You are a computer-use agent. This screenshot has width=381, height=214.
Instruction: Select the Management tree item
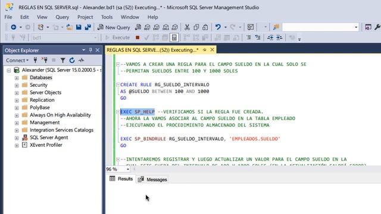pyautogui.click(x=45, y=122)
